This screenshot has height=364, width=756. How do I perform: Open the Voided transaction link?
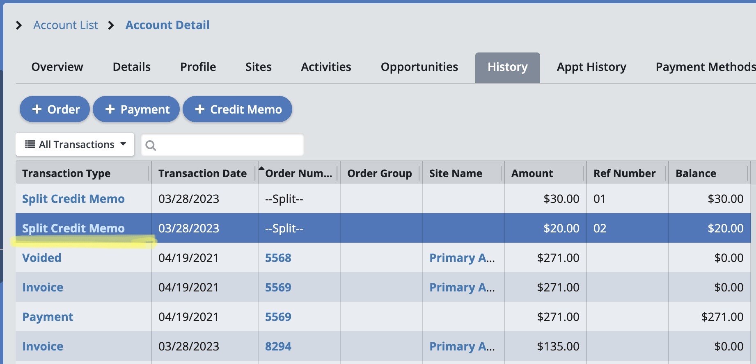[x=41, y=258]
